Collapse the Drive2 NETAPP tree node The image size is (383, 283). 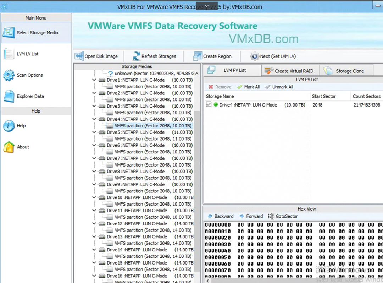[x=94, y=93]
